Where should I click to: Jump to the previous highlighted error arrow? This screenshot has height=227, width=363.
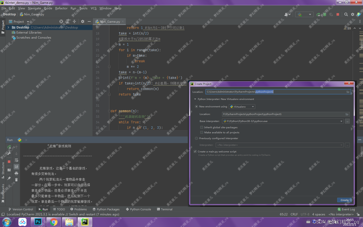click(x=355, y=28)
